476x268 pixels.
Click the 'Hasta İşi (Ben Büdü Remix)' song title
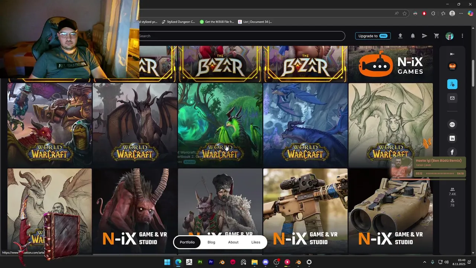click(x=438, y=160)
